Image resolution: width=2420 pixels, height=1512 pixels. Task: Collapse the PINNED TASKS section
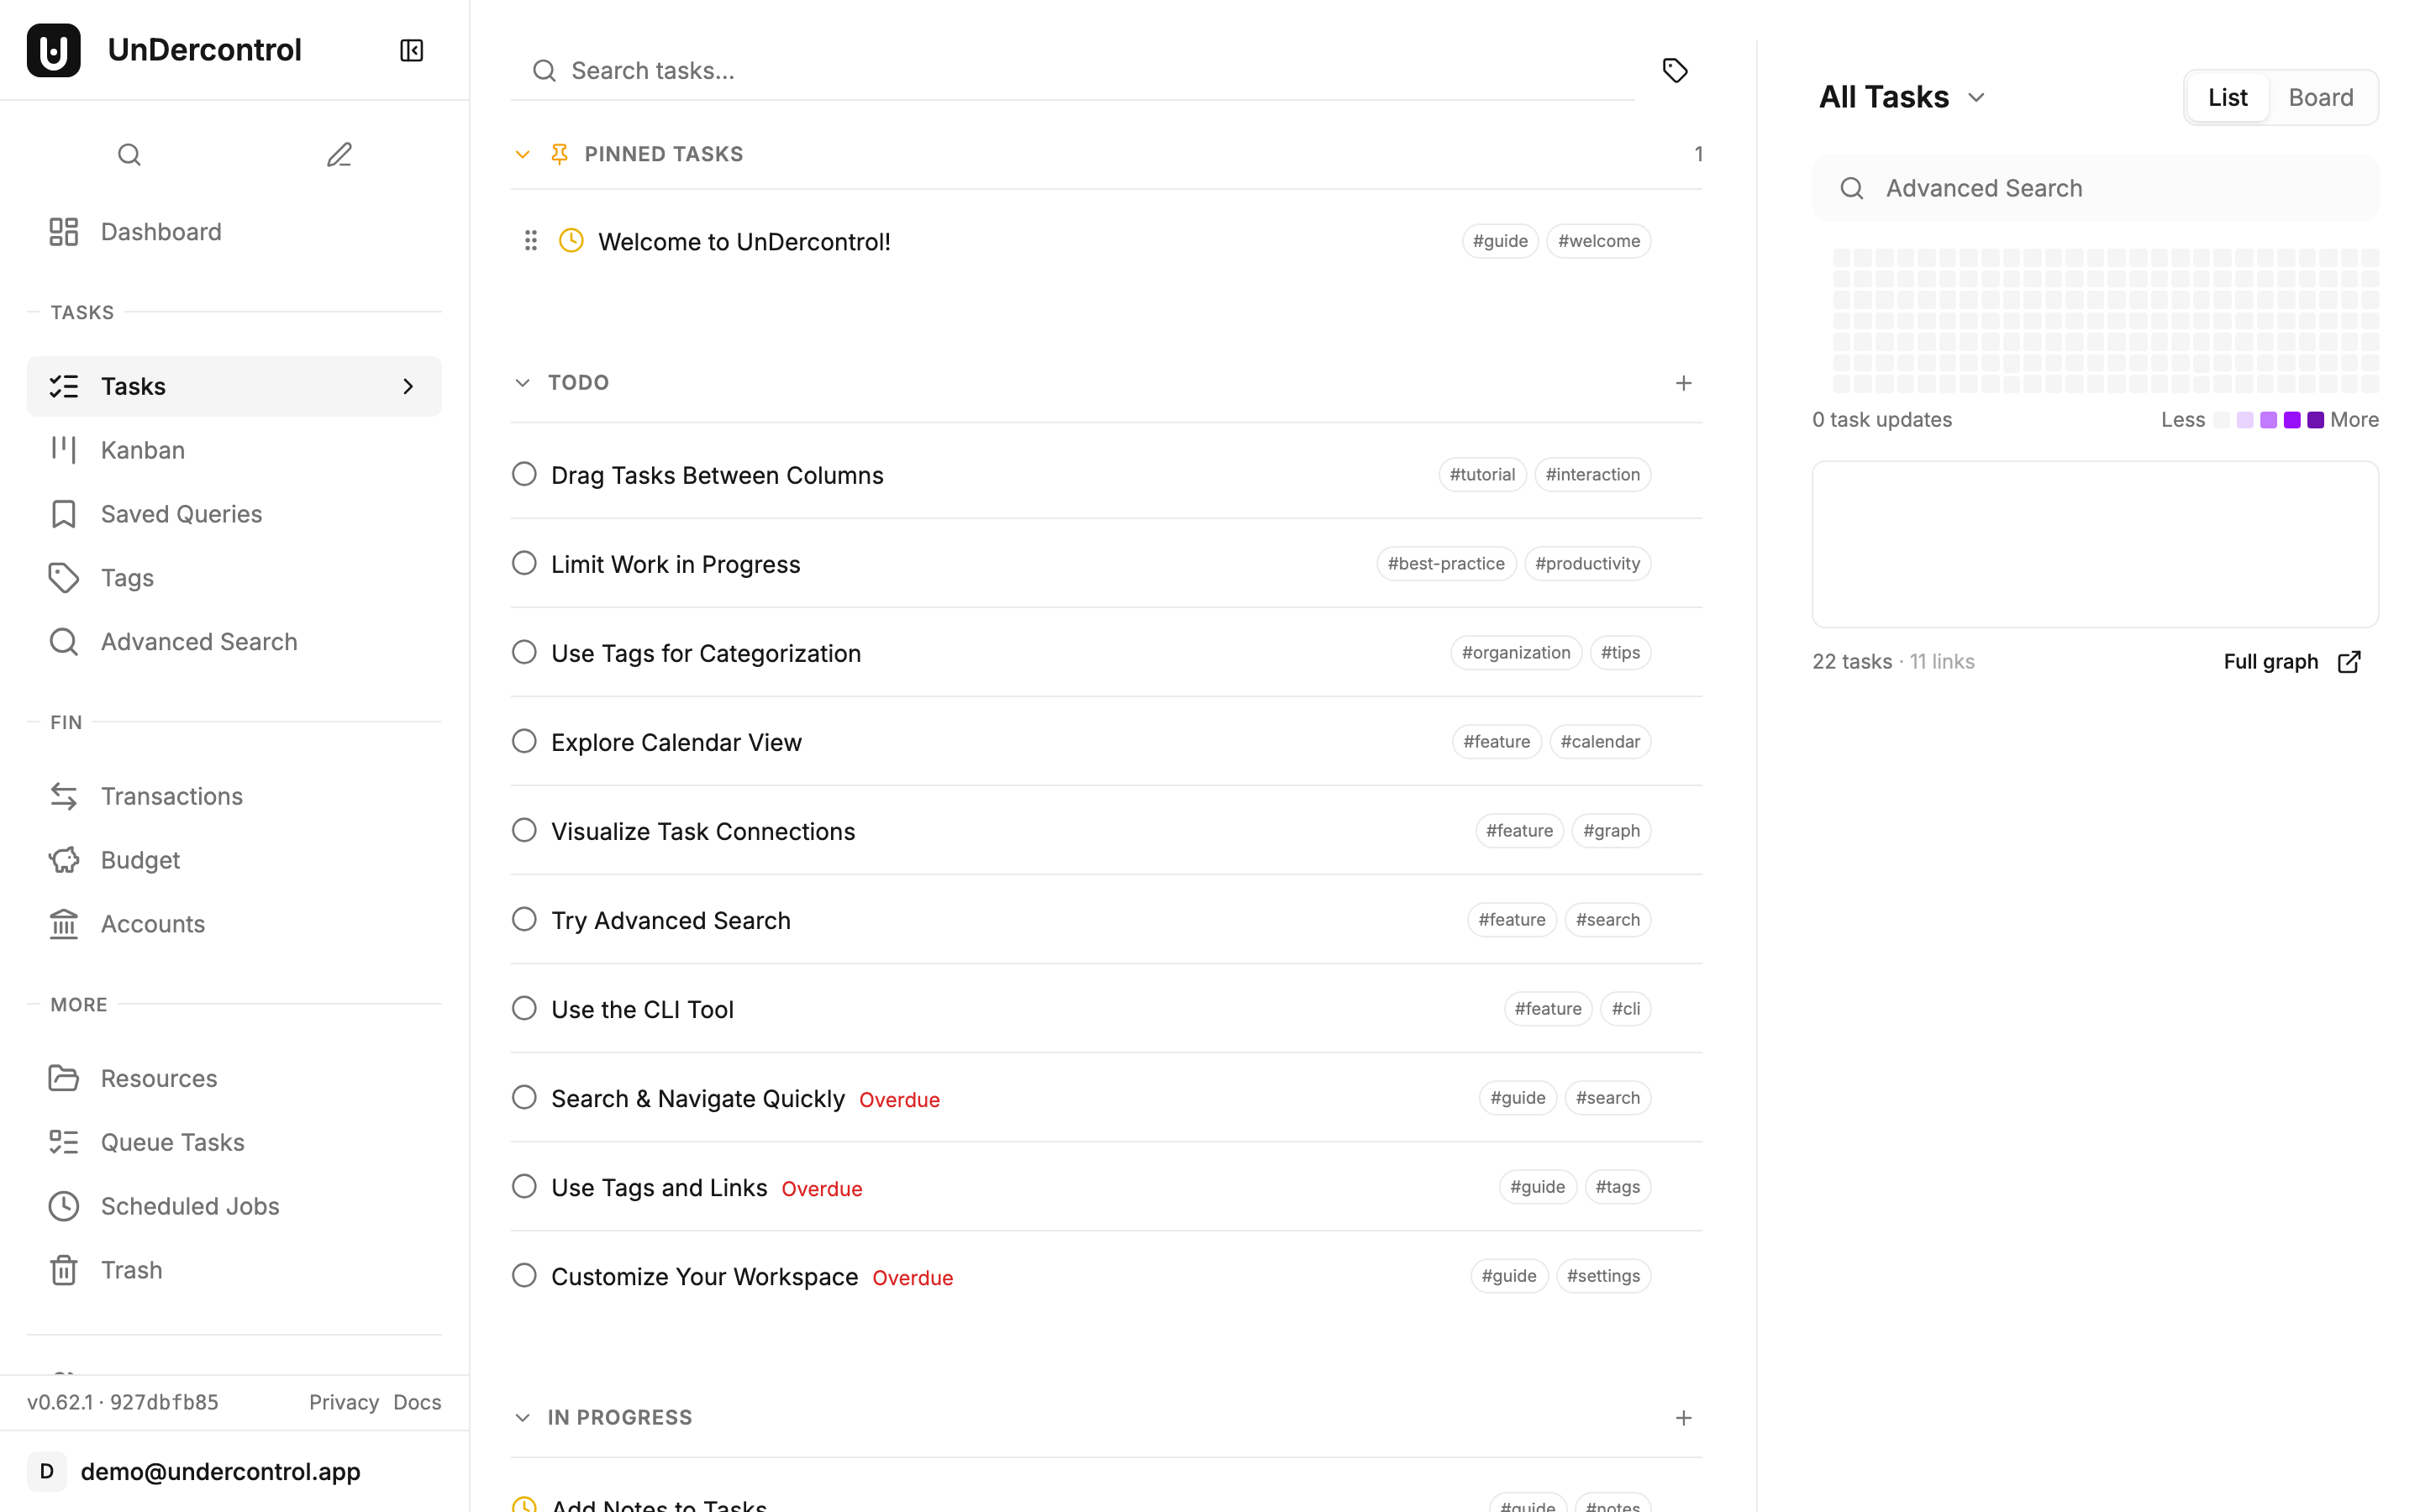click(x=523, y=153)
